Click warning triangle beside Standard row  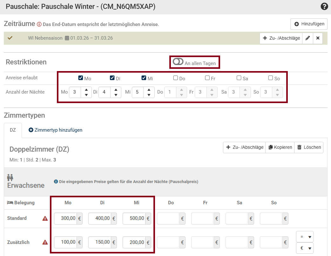pyautogui.click(x=45, y=219)
